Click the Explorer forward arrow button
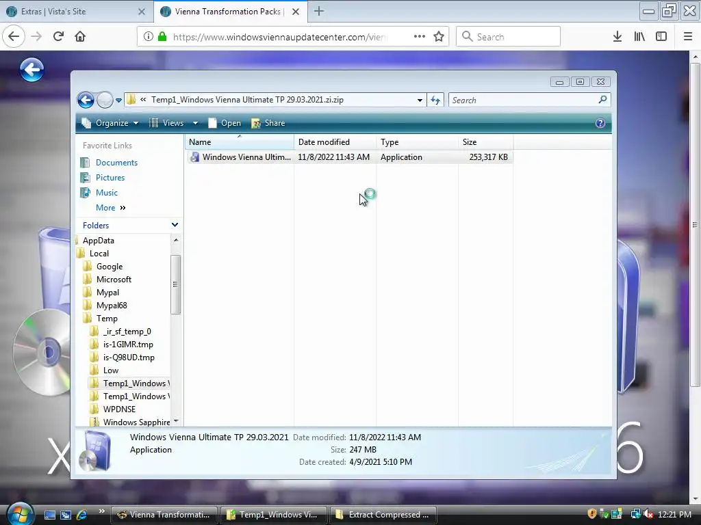Image resolution: width=701 pixels, height=525 pixels. pyautogui.click(x=105, y=100)
